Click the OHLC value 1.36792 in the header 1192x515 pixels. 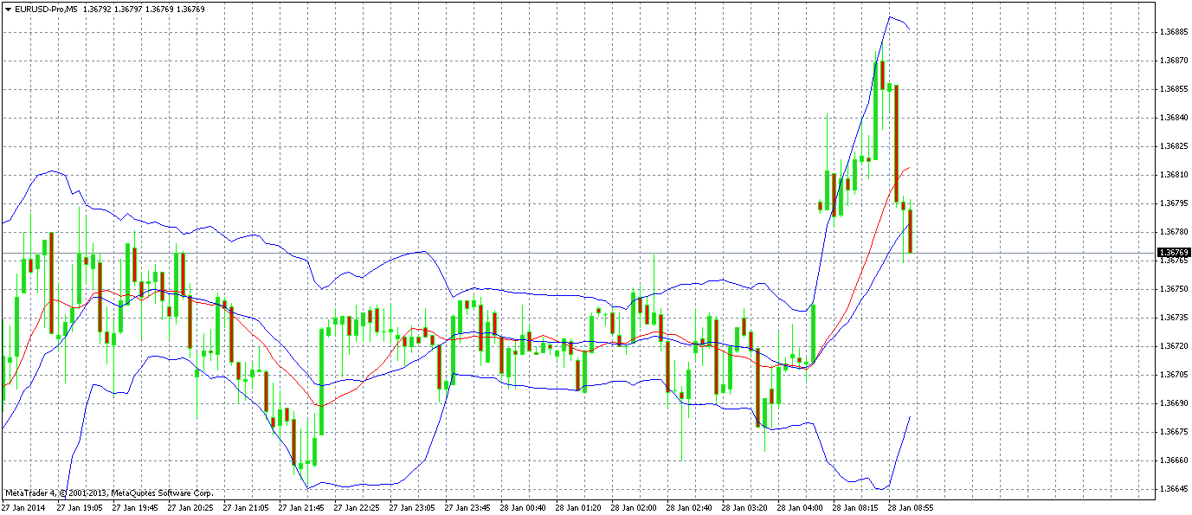click(98, 9)
